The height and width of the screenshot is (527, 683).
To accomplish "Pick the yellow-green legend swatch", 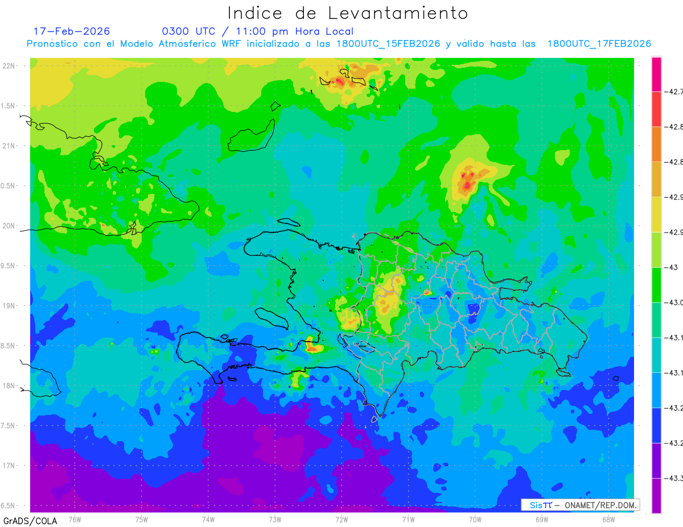I will [x=657, y=250].
